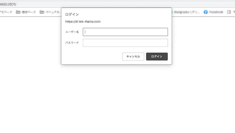
Task: Open the second bookmark folder icon from left
Action: [18, 12]
